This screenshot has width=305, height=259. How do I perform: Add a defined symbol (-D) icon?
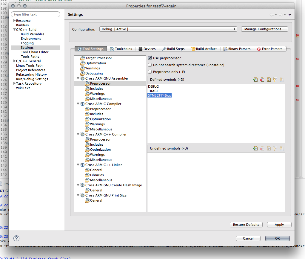click(255, 80)
